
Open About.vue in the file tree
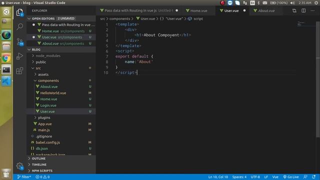[x=61, y=86]
